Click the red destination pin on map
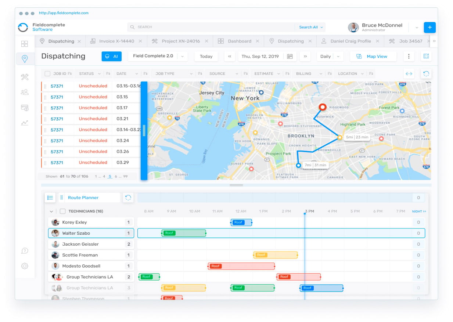This screenshot has height=322, width=453. pyautogui.click(x=322, y=107)
